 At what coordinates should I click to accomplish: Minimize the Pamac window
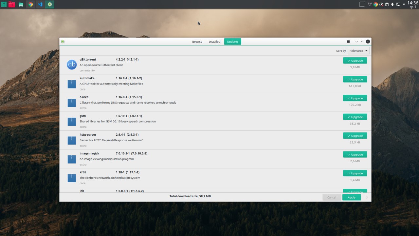pos(356,42)
